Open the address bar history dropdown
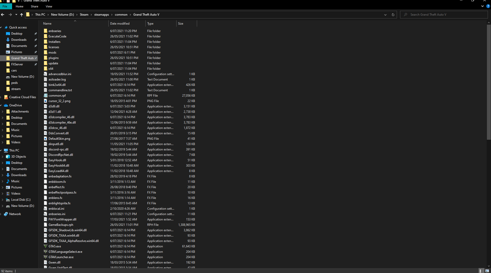The image size is (491, 273). click(x=385, y=15)
